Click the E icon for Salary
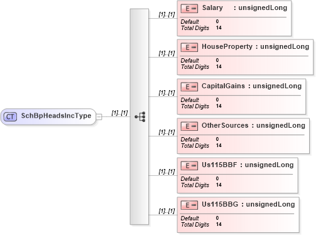316x236 pixels. (189, 9)
